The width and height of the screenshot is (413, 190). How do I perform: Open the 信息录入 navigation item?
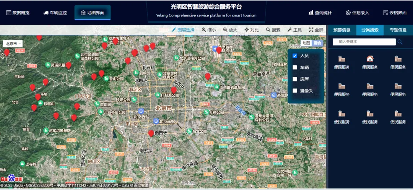(358, 13)
